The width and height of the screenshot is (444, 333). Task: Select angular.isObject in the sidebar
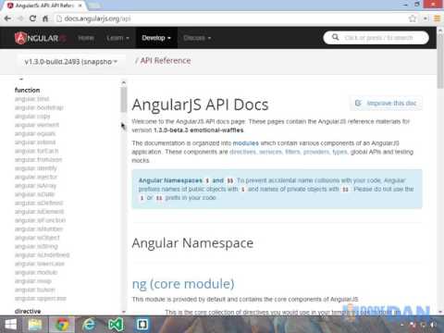coord(37,238)
